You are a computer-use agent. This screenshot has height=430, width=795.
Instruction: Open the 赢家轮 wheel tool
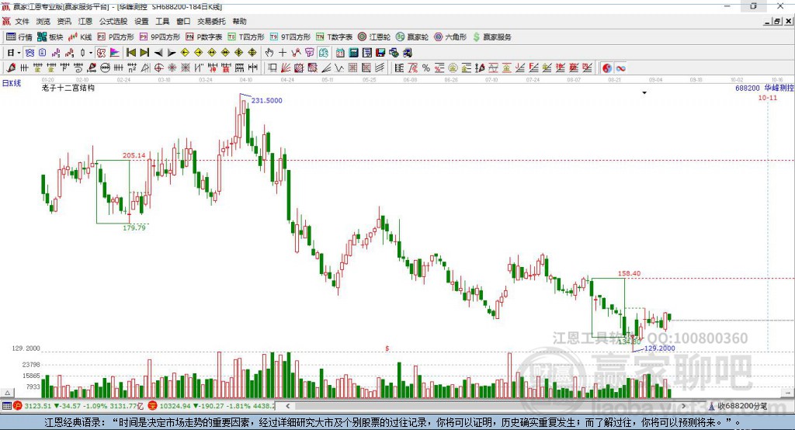[x=412, y=37]
